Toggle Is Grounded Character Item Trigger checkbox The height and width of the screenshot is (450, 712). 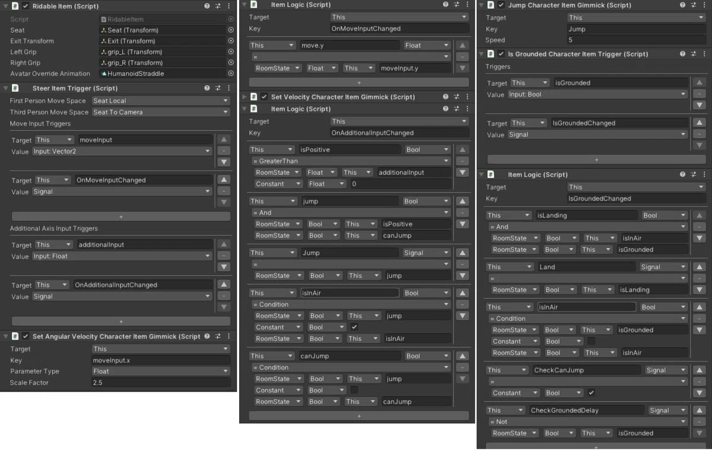click(501, 54)
